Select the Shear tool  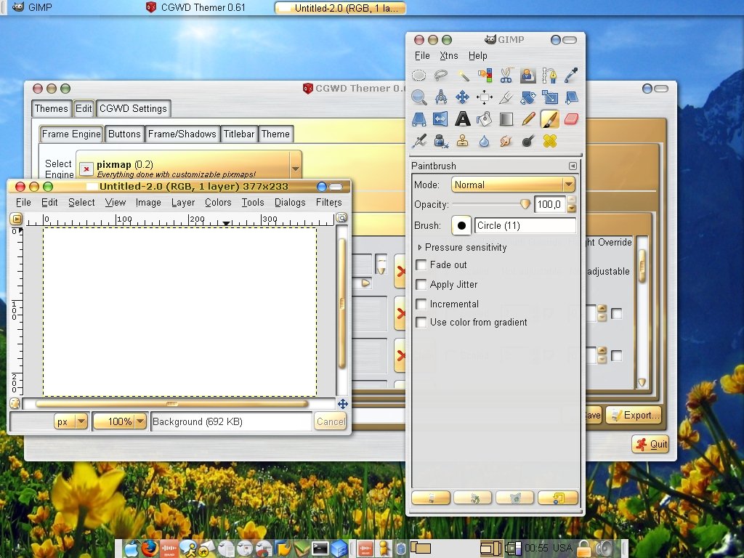point(571,97)
